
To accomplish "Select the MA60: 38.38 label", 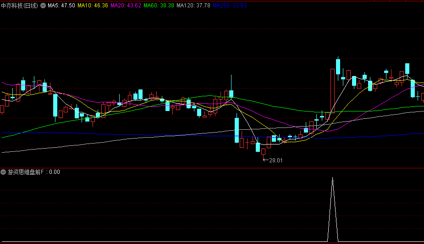I will 159,6.
